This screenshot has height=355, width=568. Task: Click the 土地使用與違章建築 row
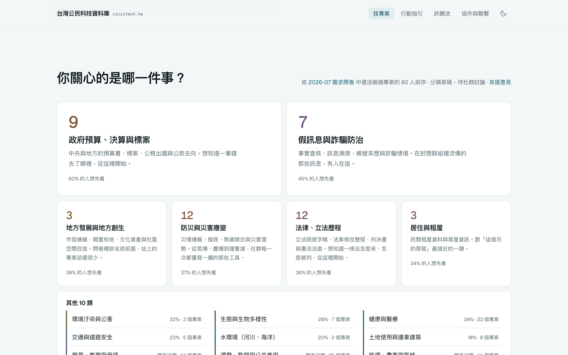click(433, 337)
